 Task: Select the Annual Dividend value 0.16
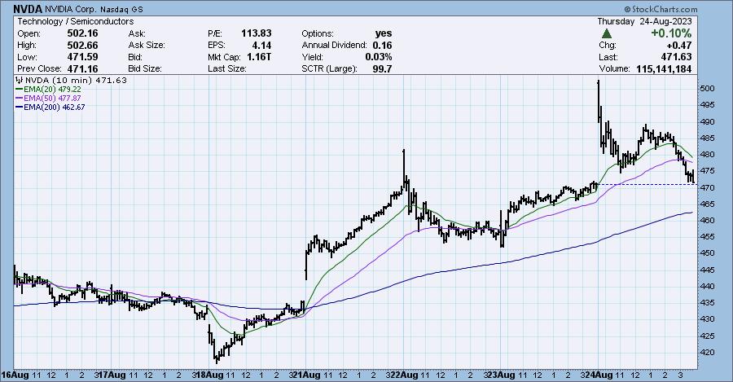coord(382,46)
